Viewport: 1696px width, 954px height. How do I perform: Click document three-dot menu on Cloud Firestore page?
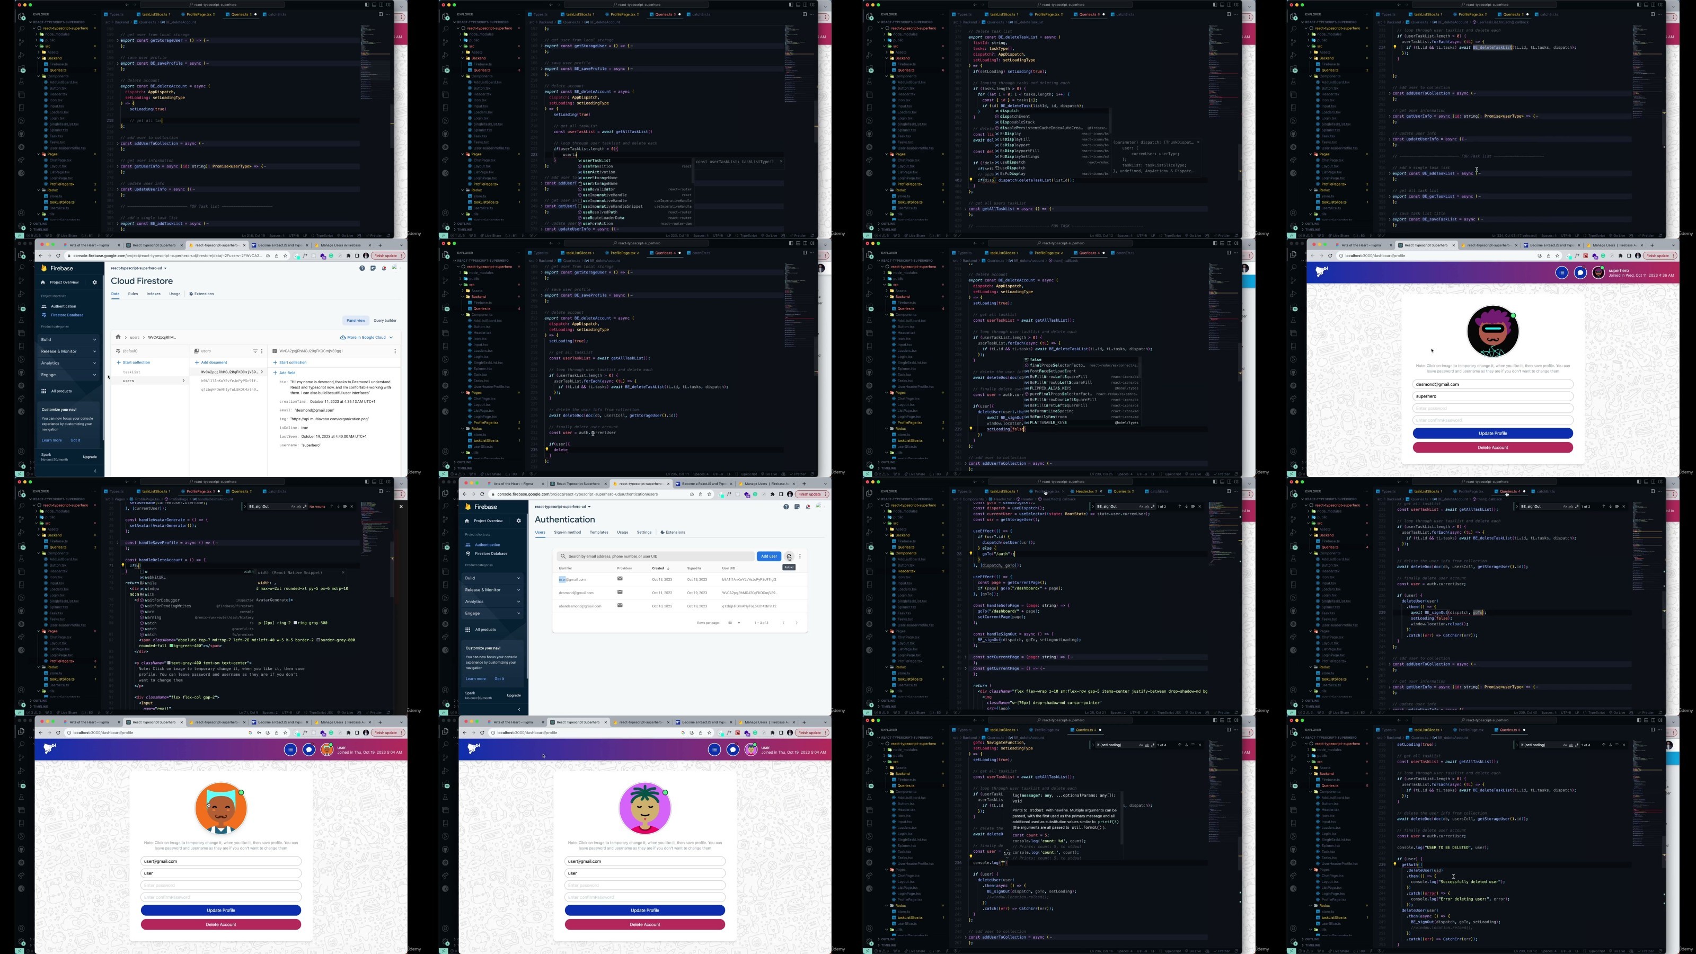pyautogui.click(x=395, y=351)
